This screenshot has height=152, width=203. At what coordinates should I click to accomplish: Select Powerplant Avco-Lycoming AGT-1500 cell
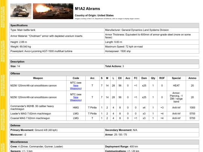pyautogui.click(x=57, y=51)
